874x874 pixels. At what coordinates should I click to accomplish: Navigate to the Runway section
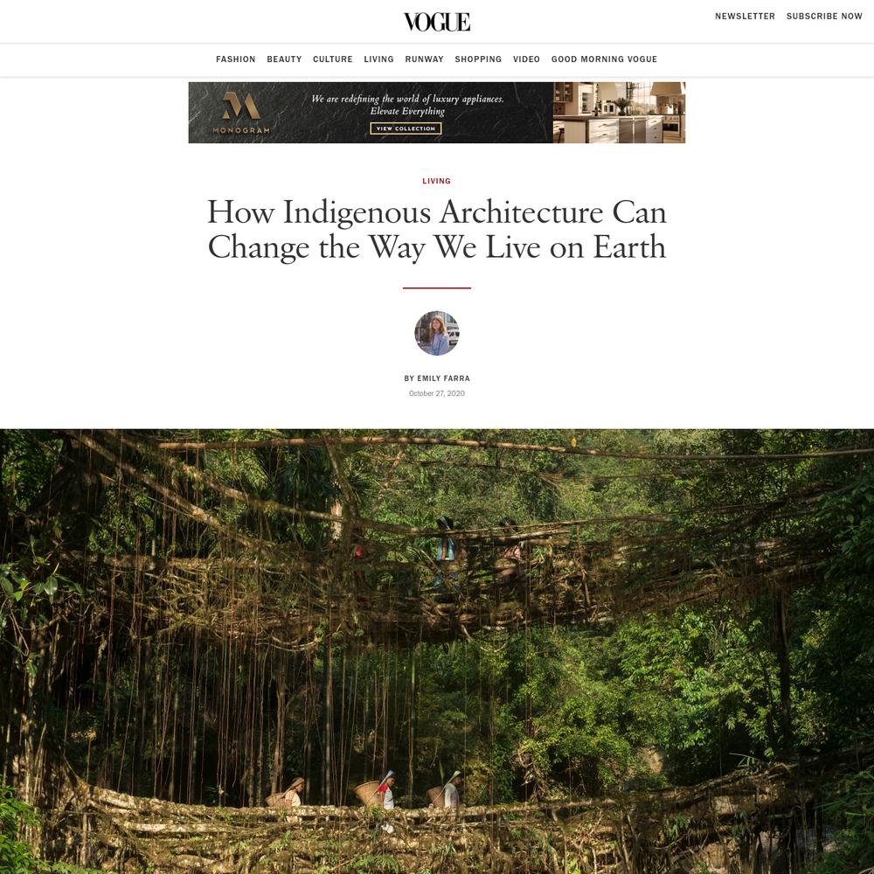point(424,59)
